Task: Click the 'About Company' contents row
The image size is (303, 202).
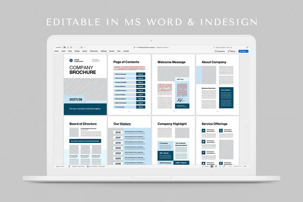Action: 129,78
